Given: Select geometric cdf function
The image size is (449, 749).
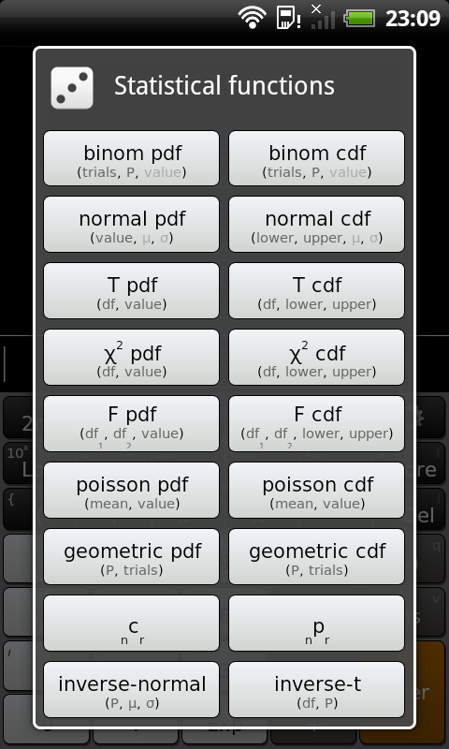Looking at the screenshot, I should 317,556.
